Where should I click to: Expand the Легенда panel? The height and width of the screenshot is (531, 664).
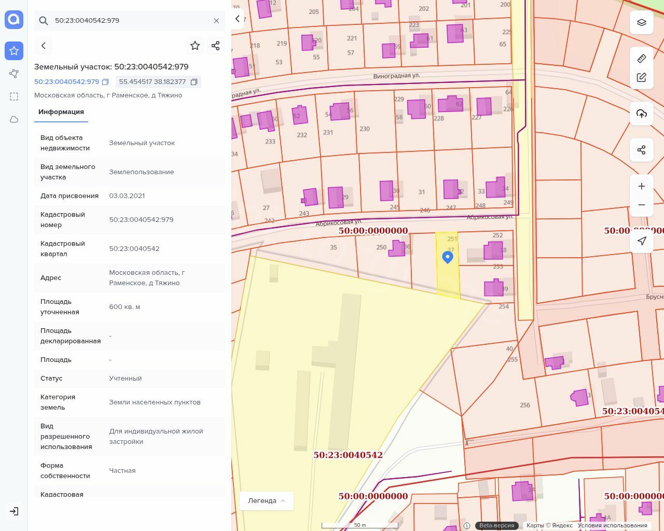tap(267, 501)
